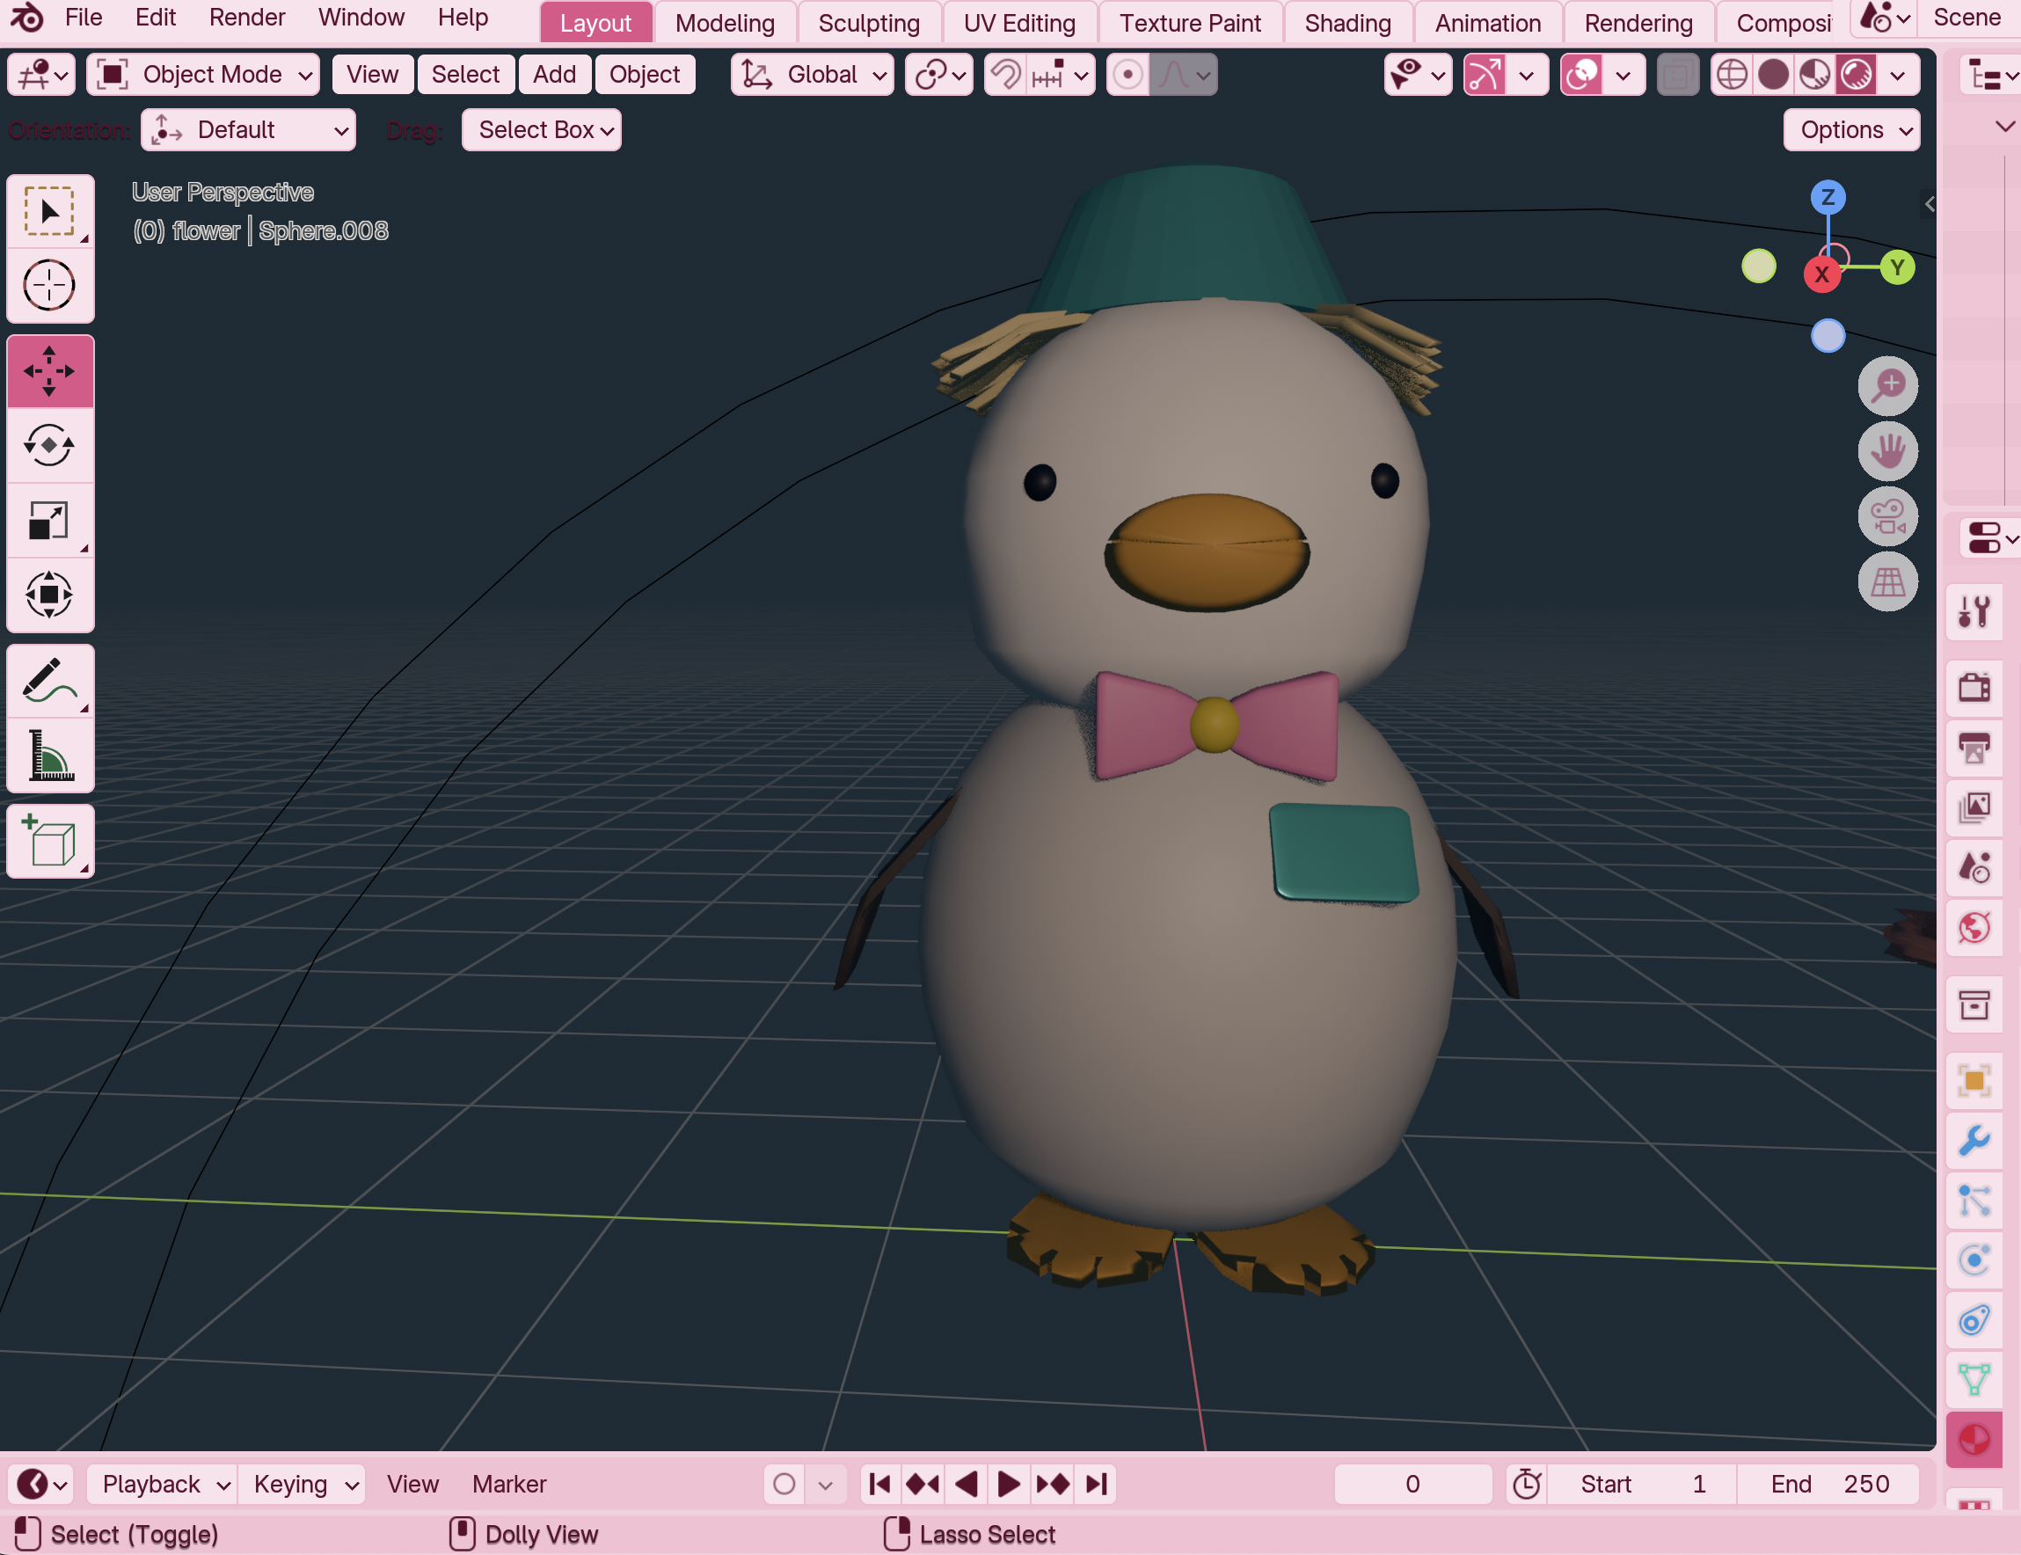Toggle X-ray display mode

click(1677, 75)
